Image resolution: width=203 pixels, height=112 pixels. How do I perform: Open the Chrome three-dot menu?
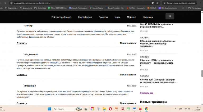(x=200, y=3)
